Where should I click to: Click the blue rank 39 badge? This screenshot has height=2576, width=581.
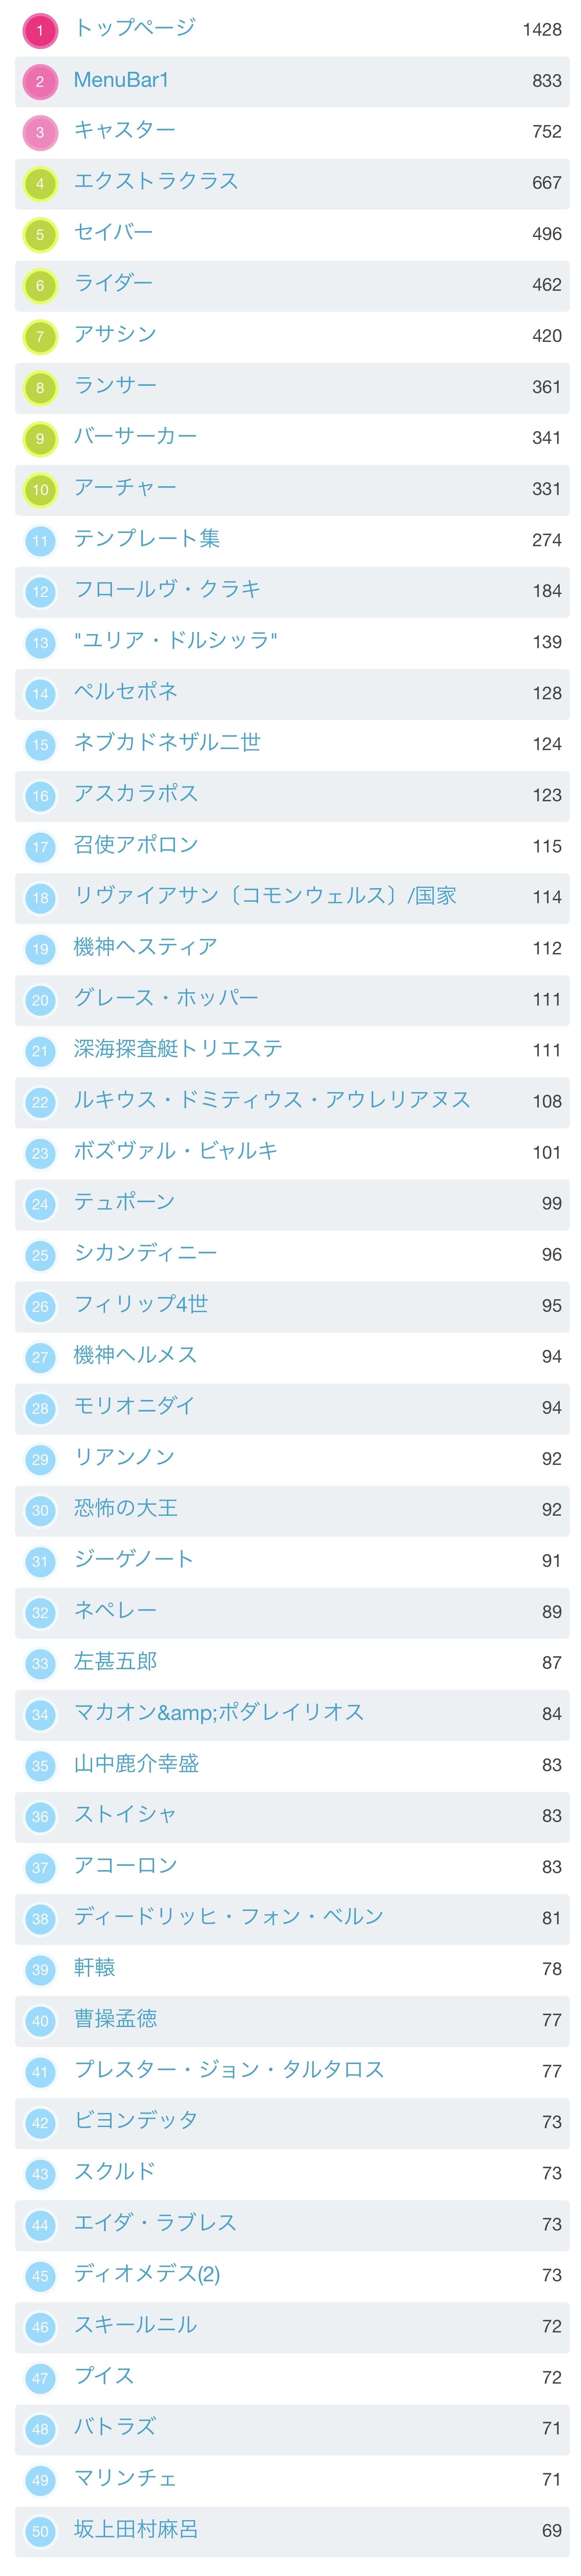[x=40, y=1969]
